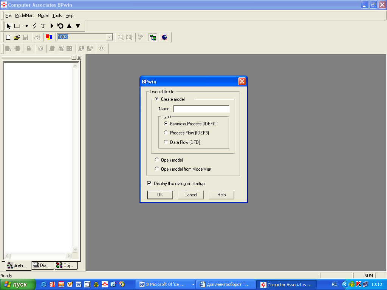Switch to the Objects tab
Viewport: 387px width, 290px height.
(66, 265)
